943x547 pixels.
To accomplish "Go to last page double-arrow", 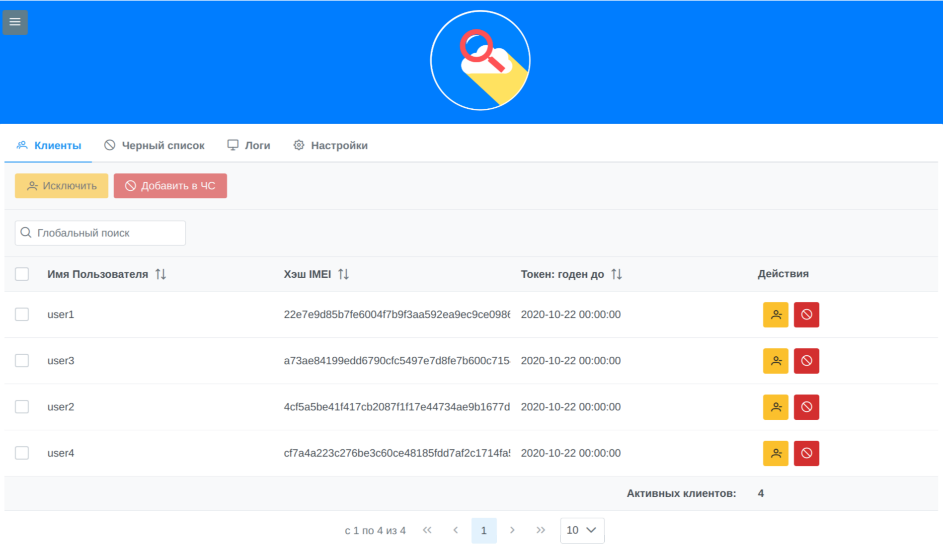I will tap(541, 530).
